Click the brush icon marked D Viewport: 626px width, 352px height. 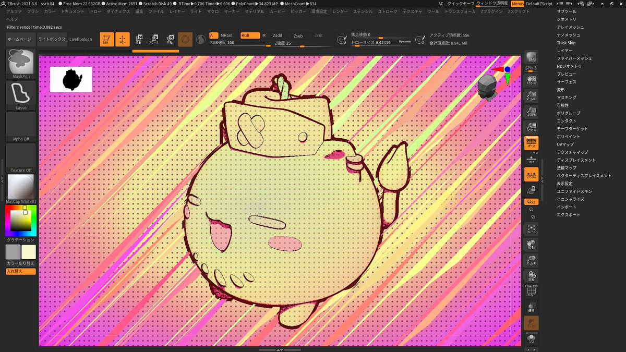coord(420,39)
